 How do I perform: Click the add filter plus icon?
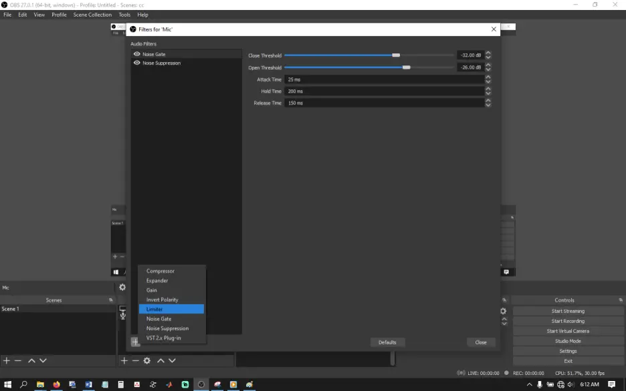[134, 342]
